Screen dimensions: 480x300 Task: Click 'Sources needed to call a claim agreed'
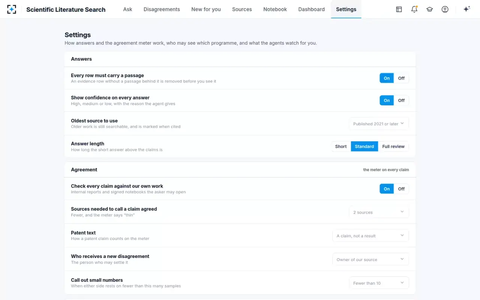pyautogui.click(x=114, y=209)
